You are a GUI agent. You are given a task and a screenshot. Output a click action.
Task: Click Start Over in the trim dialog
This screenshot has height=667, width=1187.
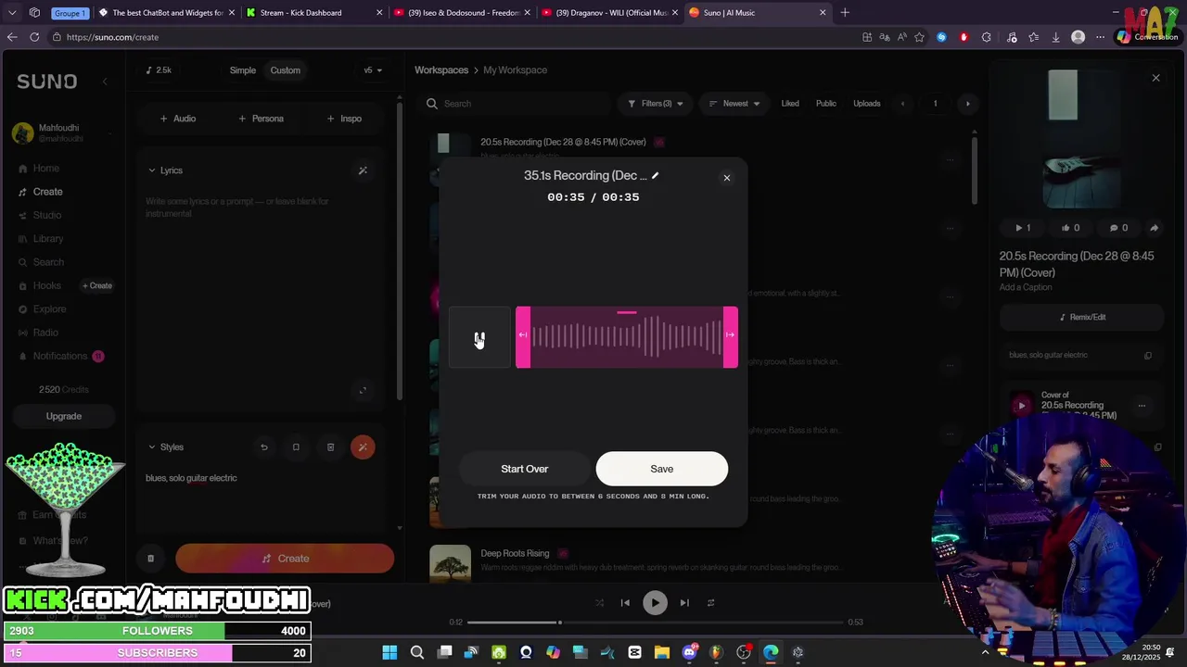point(525,469)
